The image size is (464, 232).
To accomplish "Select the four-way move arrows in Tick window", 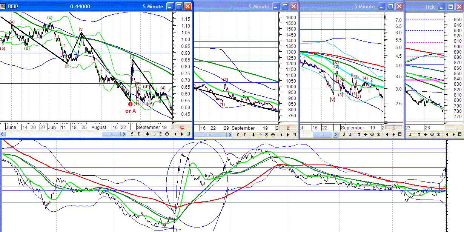I will coord(426,134).
